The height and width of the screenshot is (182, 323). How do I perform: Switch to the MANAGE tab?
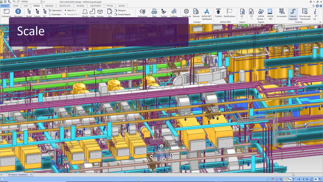pos(49,6)
